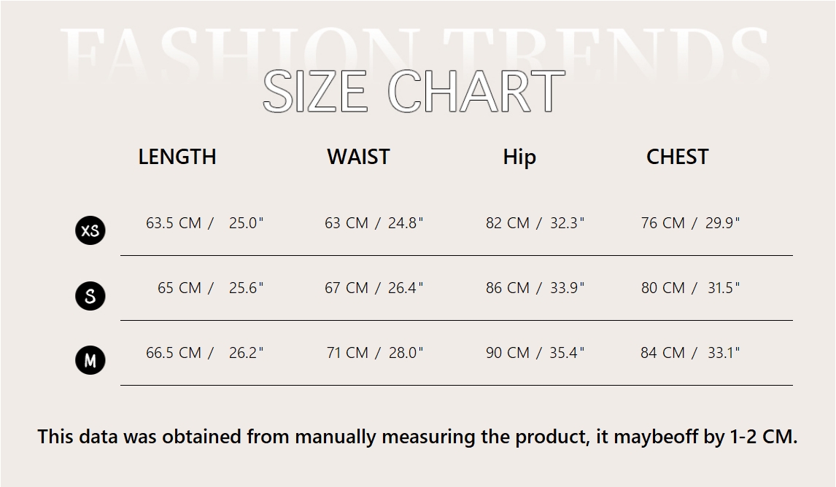Select the CHEST column header
The height and width of the screenshot is (487, 836).
pyautogui.click(x=677, y=157)
